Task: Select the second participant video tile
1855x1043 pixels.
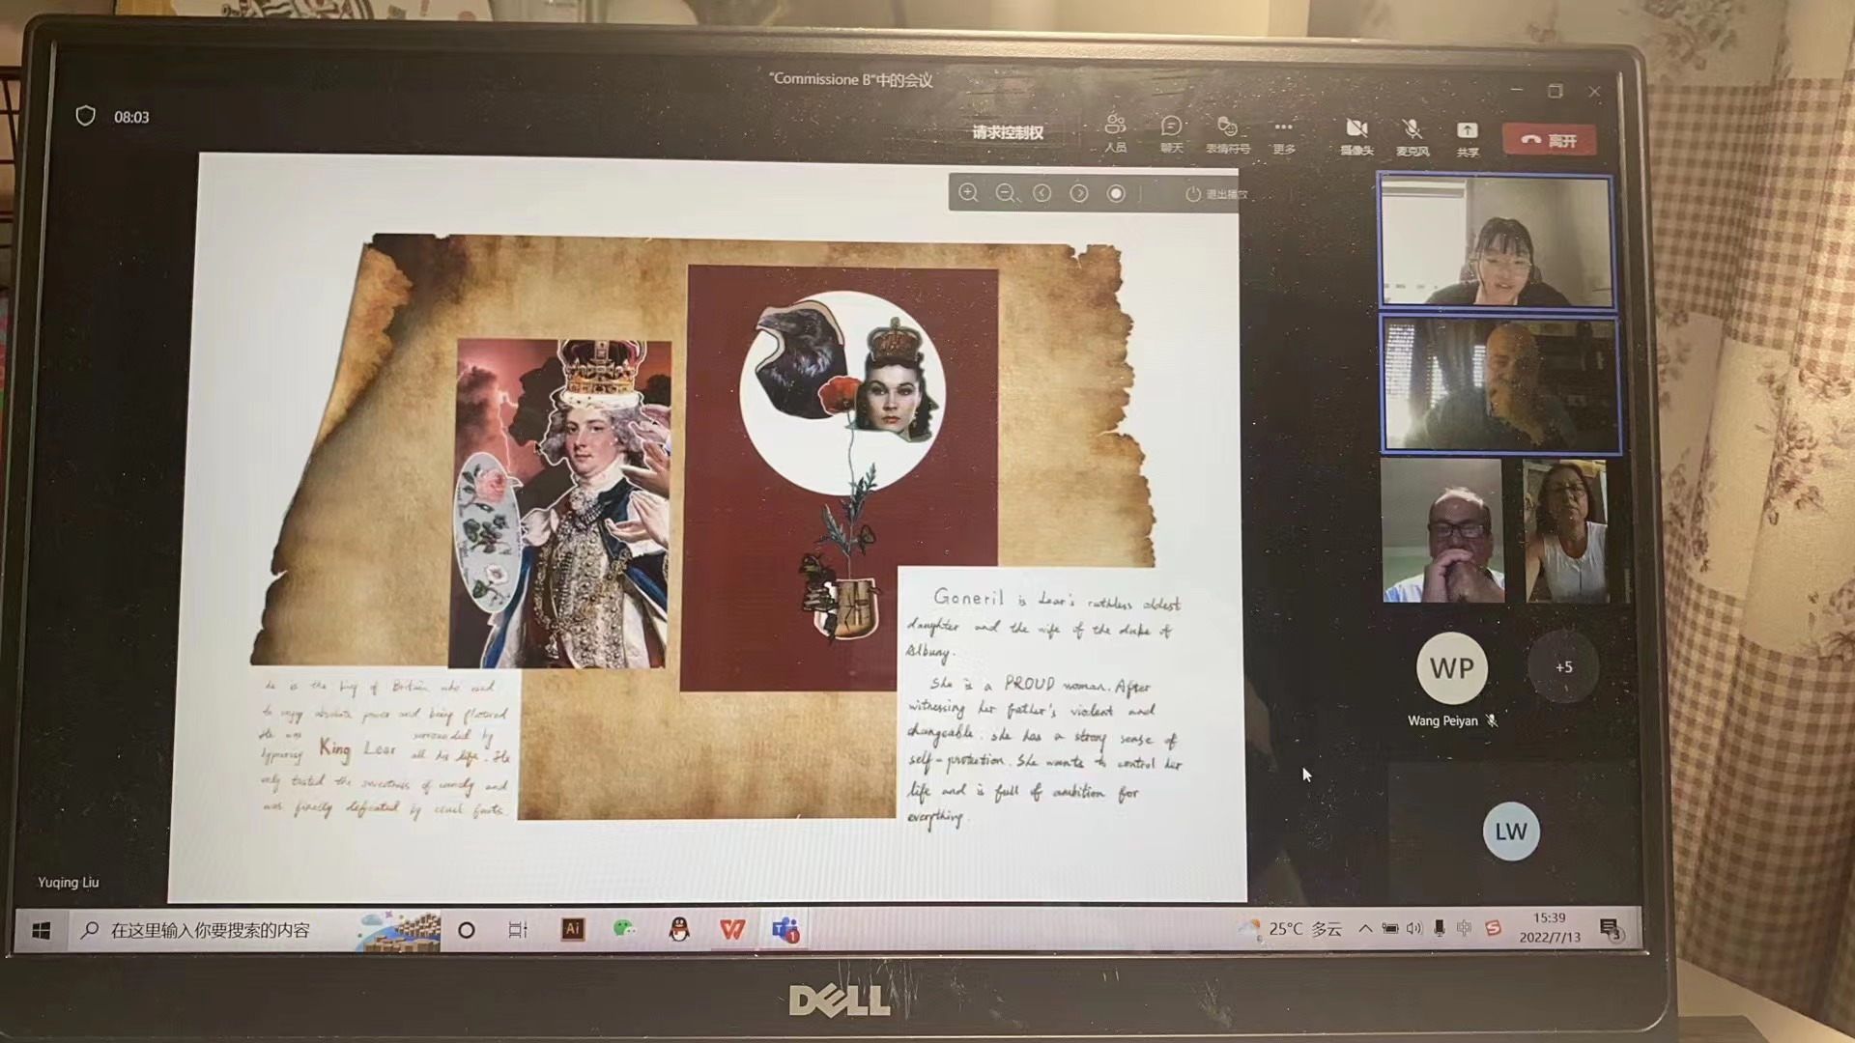Action: (x=1500, y=384)
